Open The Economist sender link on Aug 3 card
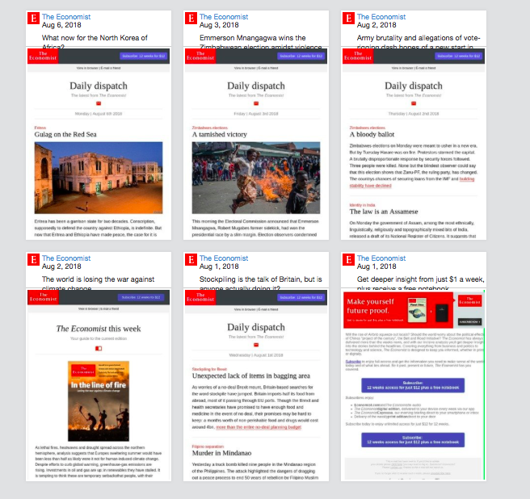530x499 pixels. tap(224, 17)
